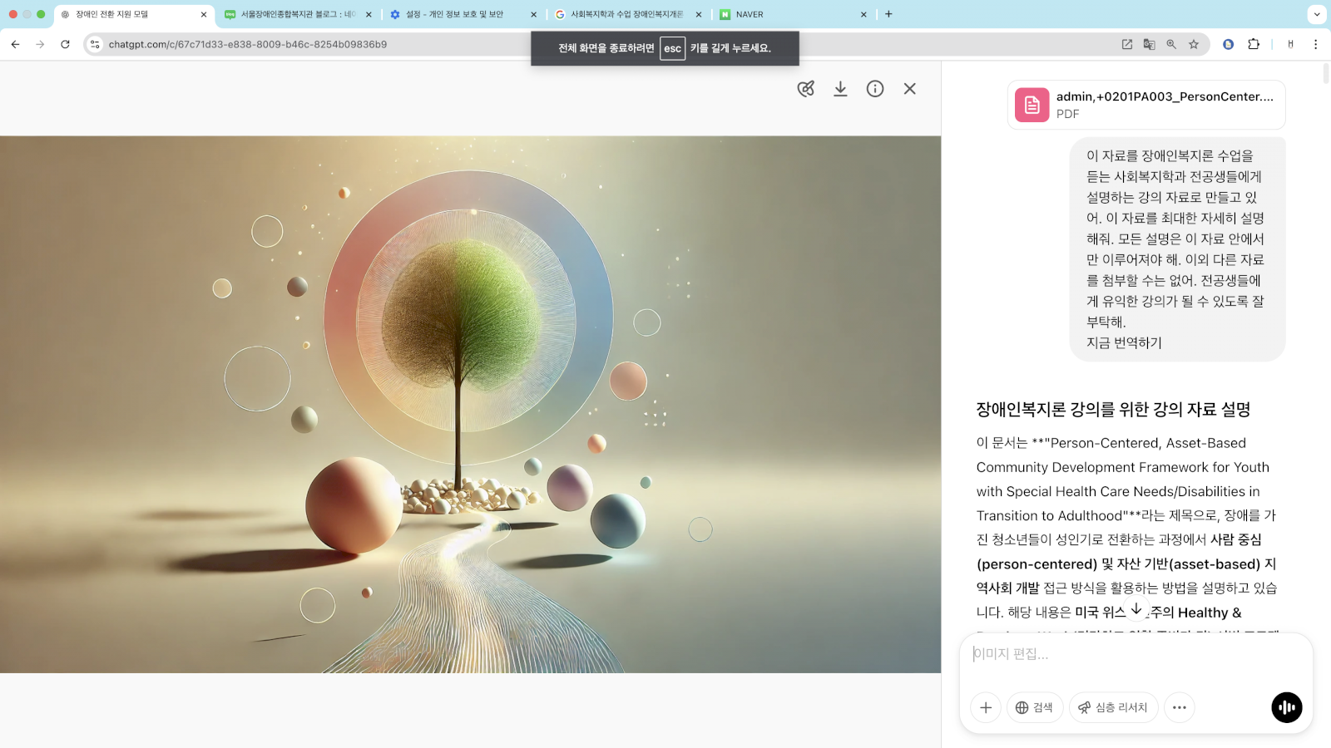Bookmark this page with the star icon

coord(1194,45)
